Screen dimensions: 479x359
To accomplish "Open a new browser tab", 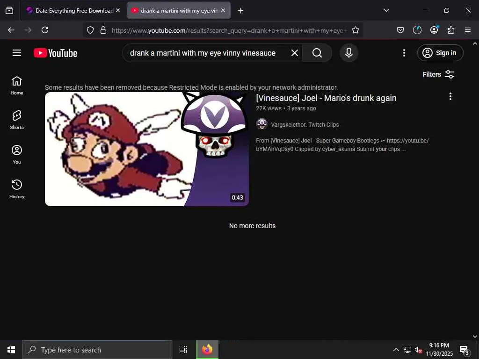I will (x=240, y=11).
